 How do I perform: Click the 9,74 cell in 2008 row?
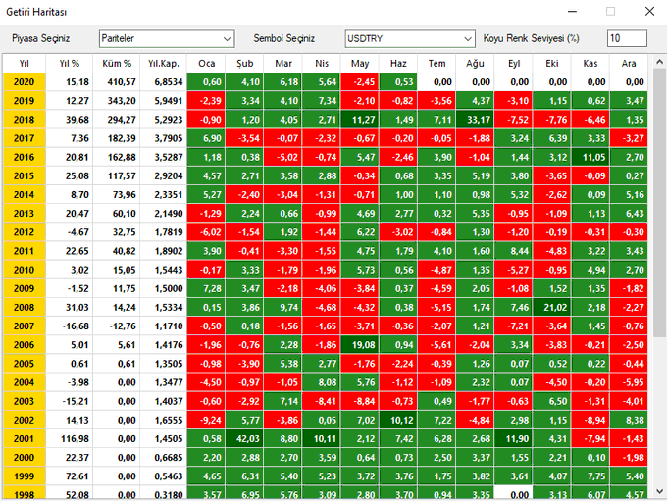coord(283,307)
